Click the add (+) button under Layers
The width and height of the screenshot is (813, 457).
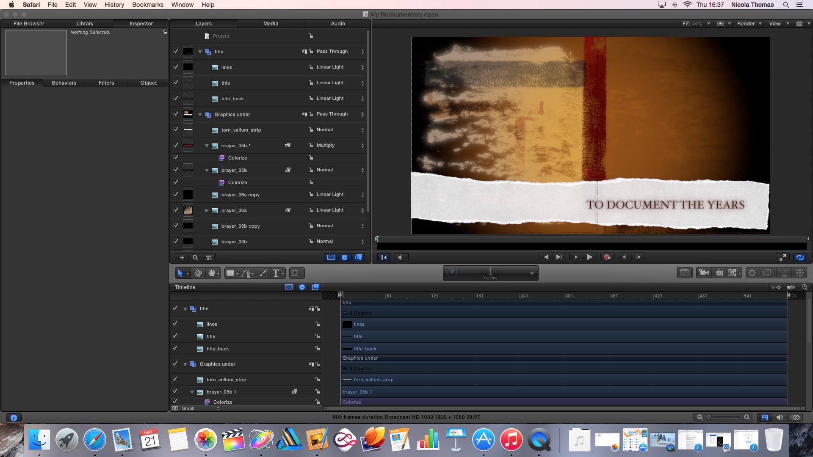pos(182,258)
